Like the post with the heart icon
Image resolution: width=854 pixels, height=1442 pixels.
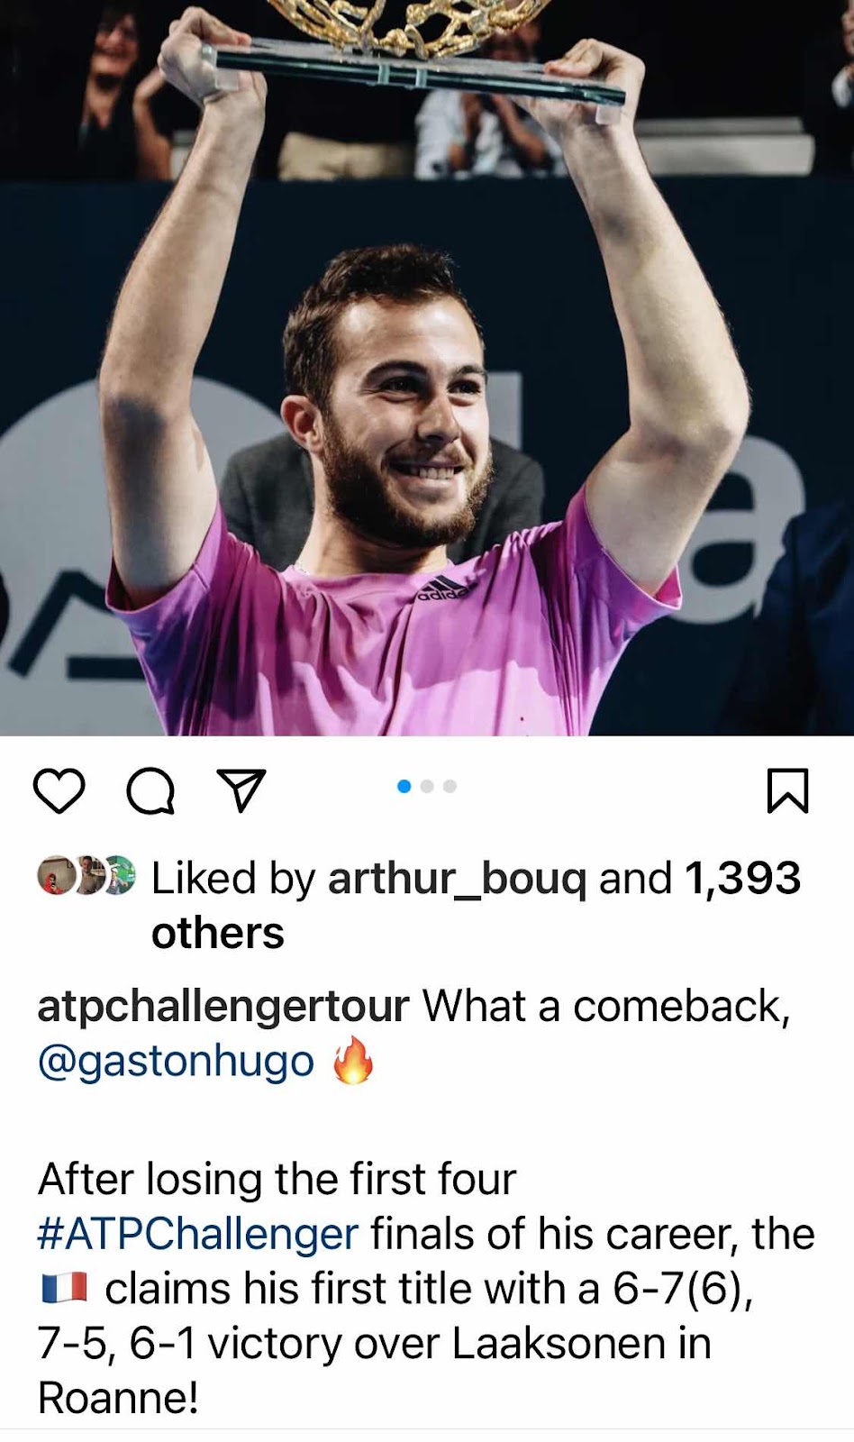pyautogui.click(x=59, y=790)
